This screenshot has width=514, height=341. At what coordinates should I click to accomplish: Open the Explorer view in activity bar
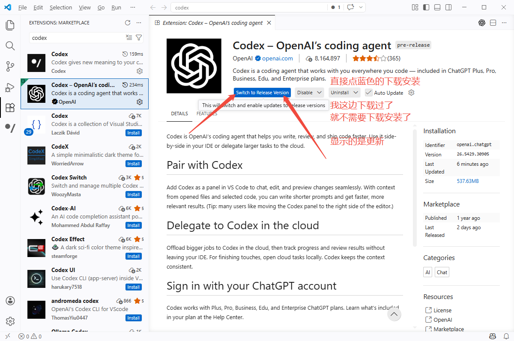click(x=10, y=25)
